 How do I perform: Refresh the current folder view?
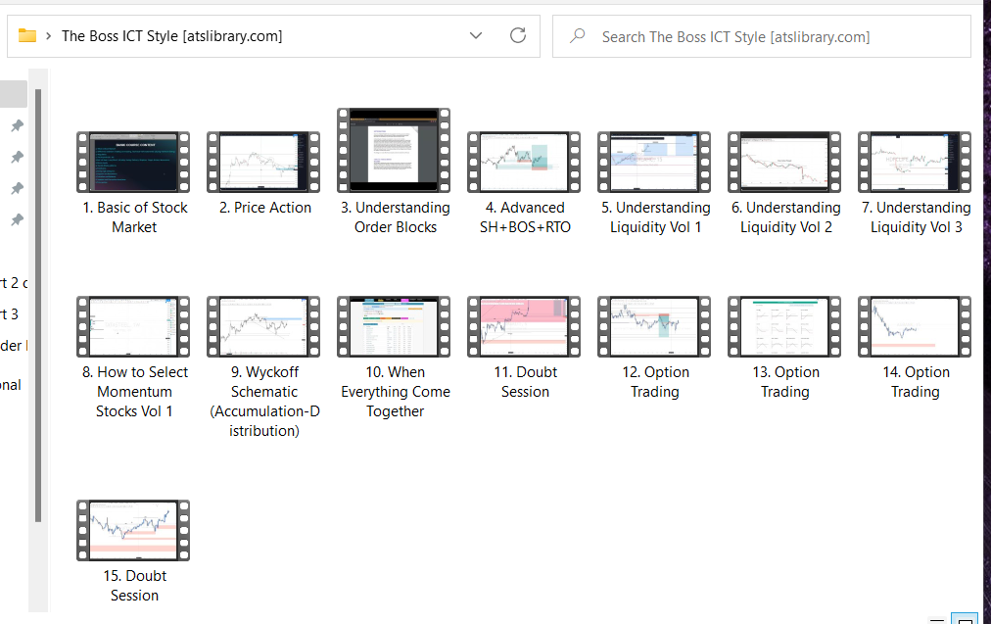click(518, 35)
